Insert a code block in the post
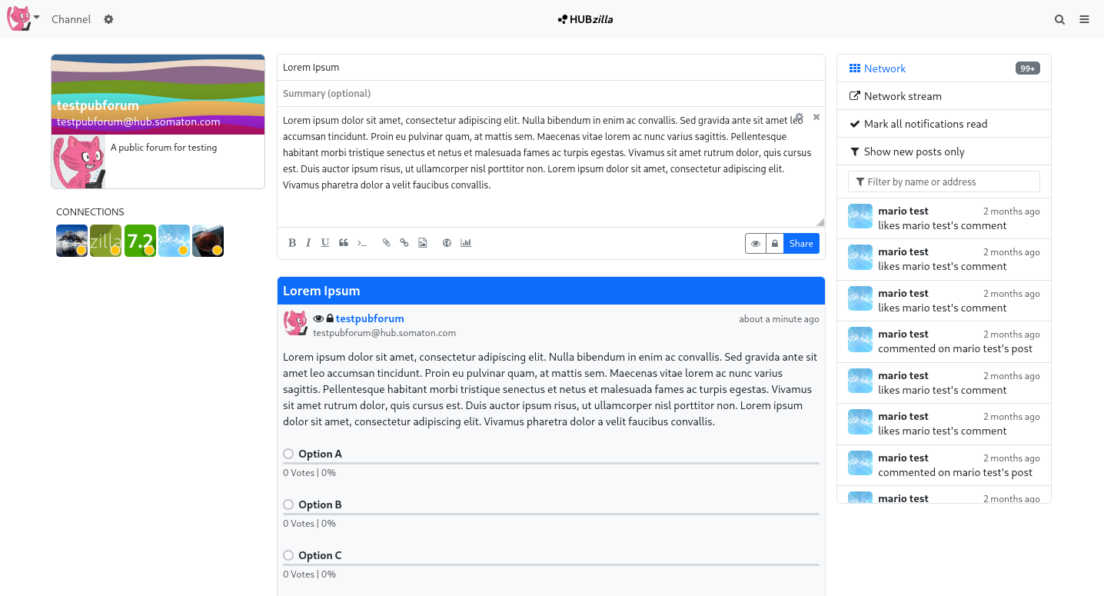The height and width of the screenshot is (596, 1104). pyautogui.click(x=362, y=243)
